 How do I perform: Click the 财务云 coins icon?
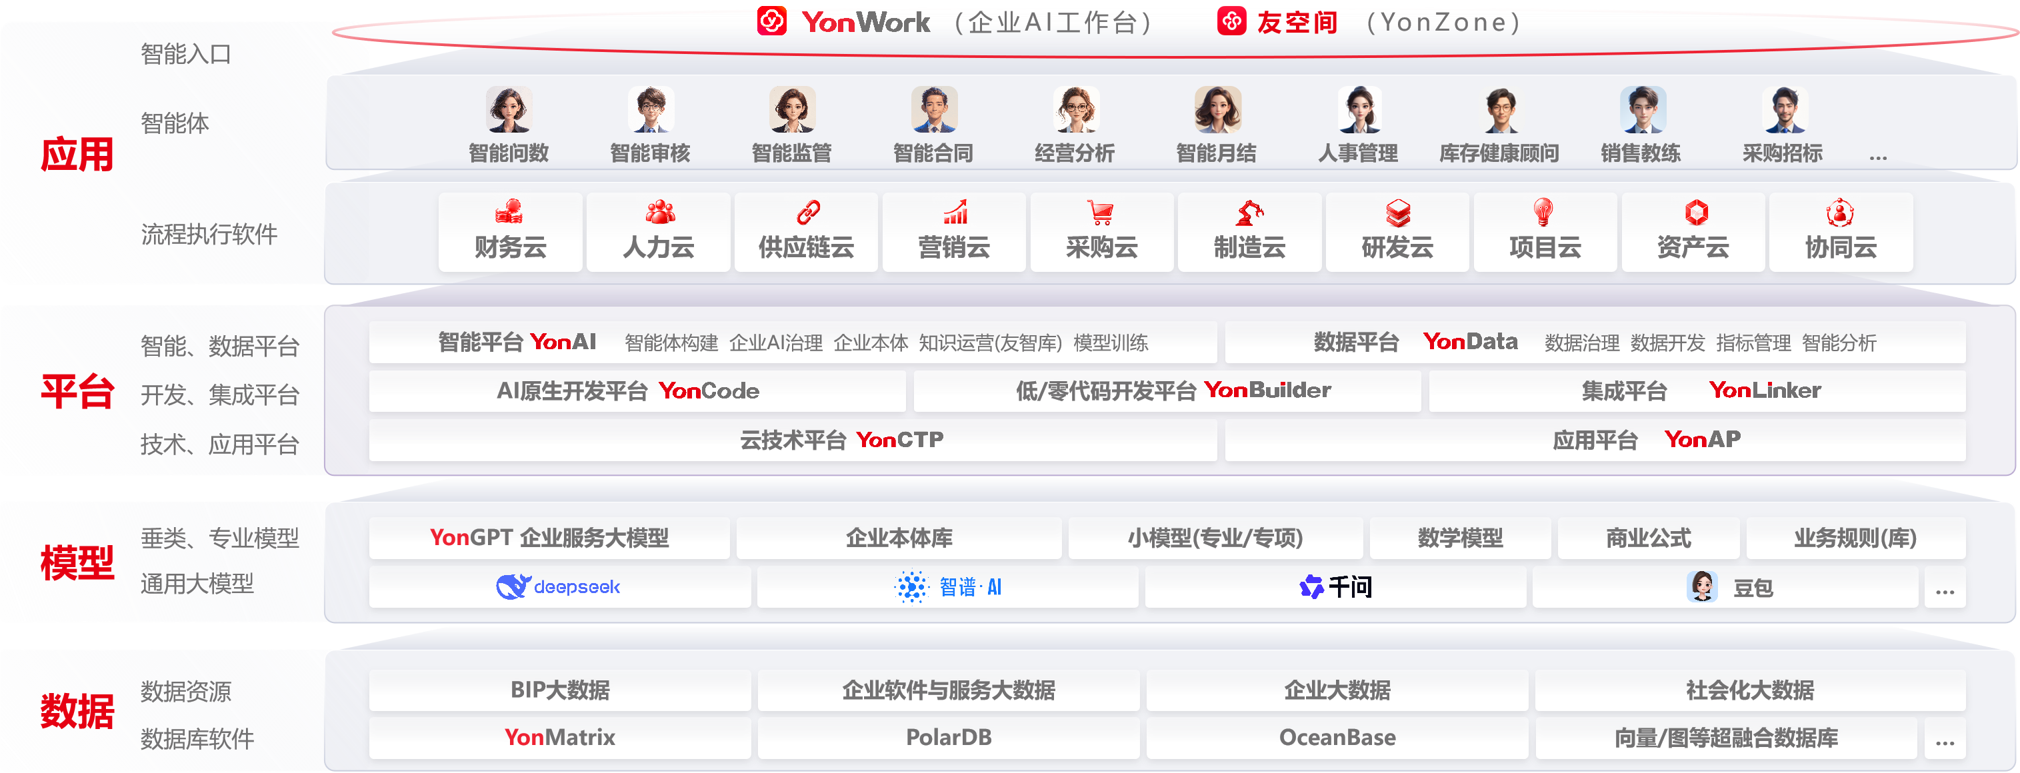pyautogui.click(x=509, y=212)
